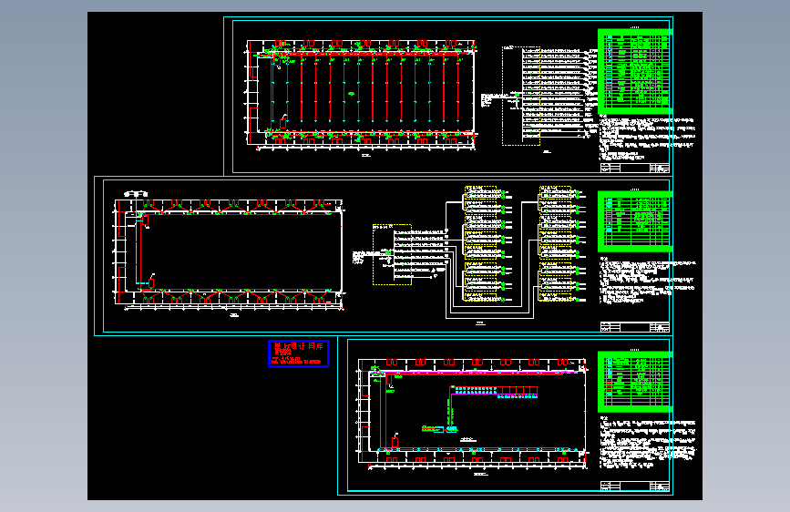Click the top sheet floor plan with red vertical lines

click(361, 94)
